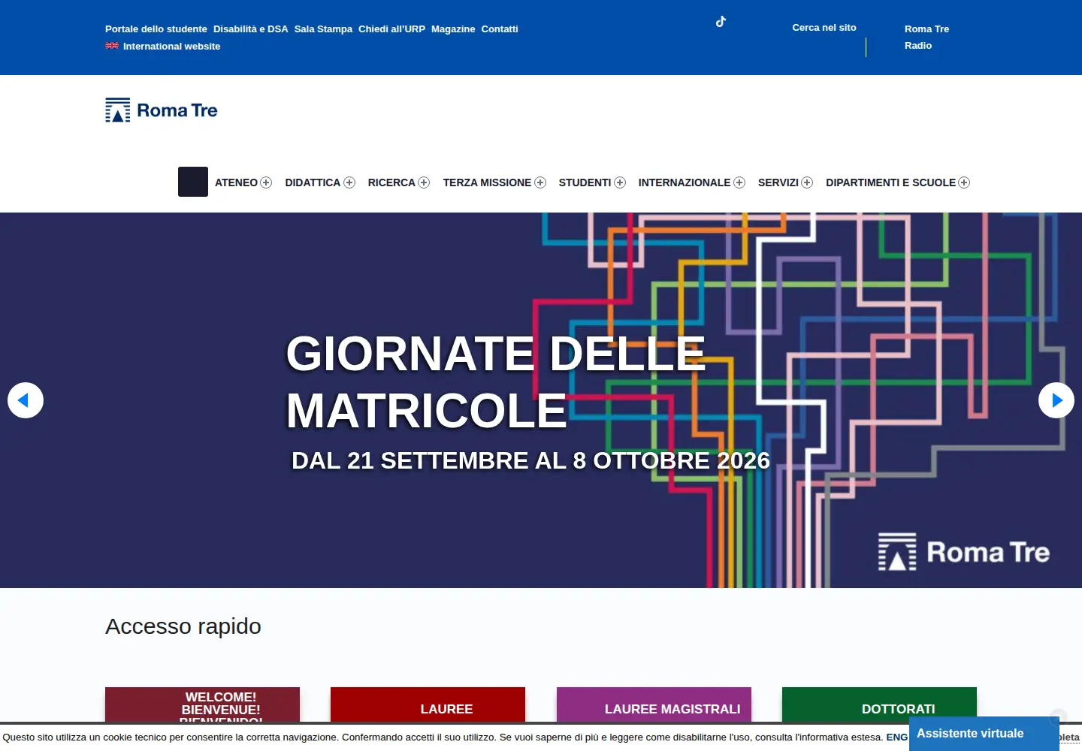This screenshot has width=1082, height=751.
Task: Open the TERZA MISSIONE menu item
Action: pyautogui.click(x=487, y=182)
